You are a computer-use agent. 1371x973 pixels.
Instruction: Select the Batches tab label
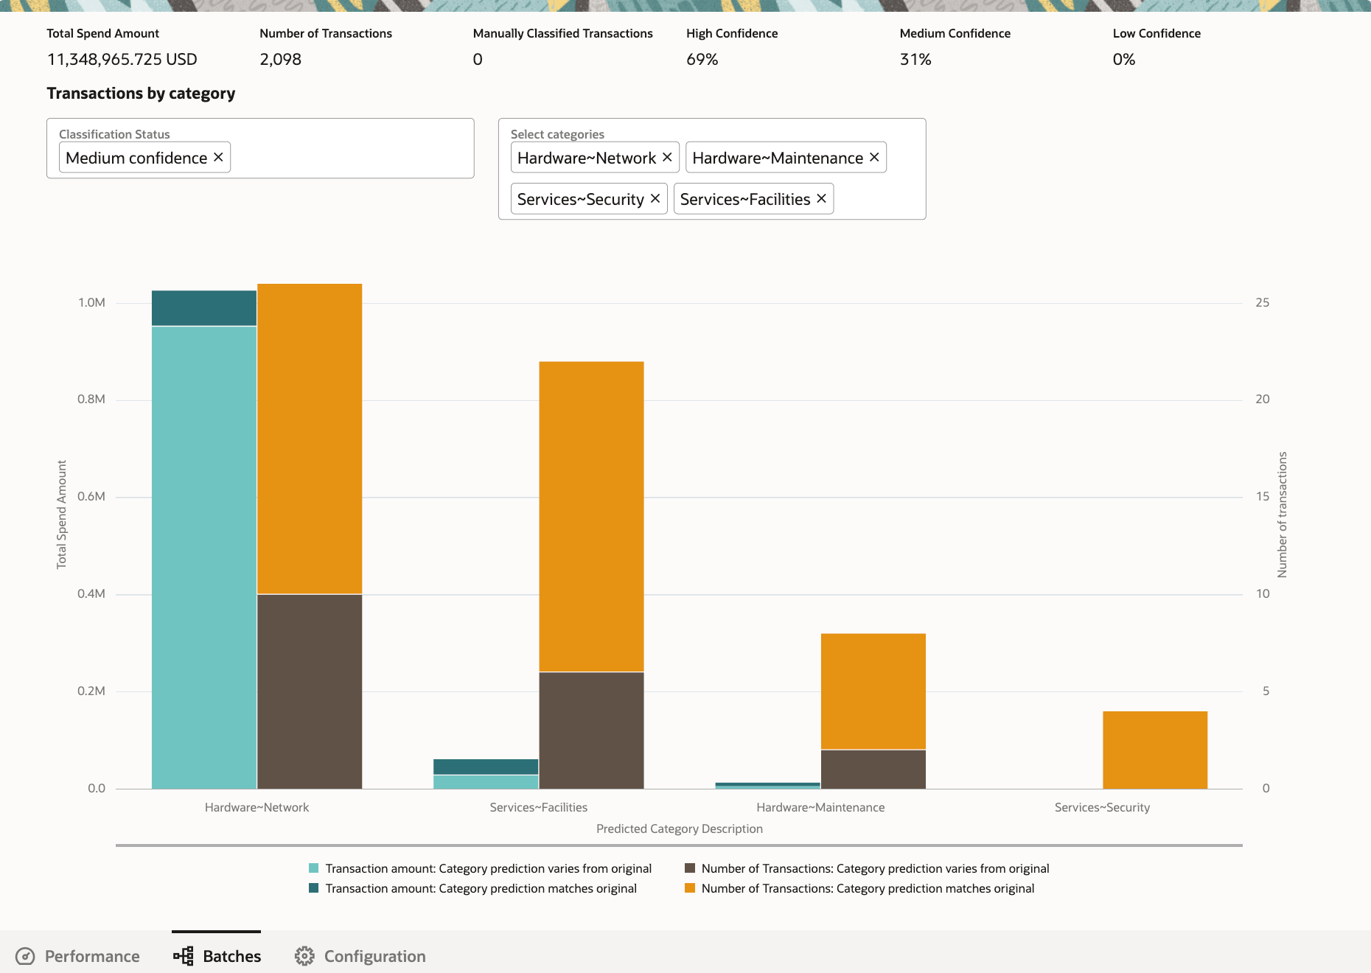(232, 956)
